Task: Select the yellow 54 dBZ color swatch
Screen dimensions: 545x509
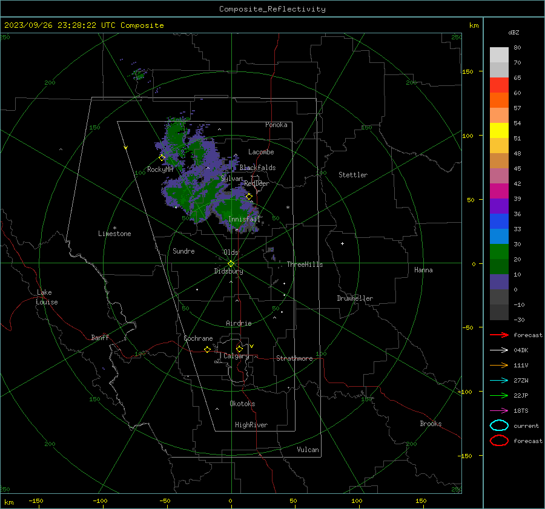Action: [499, 130]
